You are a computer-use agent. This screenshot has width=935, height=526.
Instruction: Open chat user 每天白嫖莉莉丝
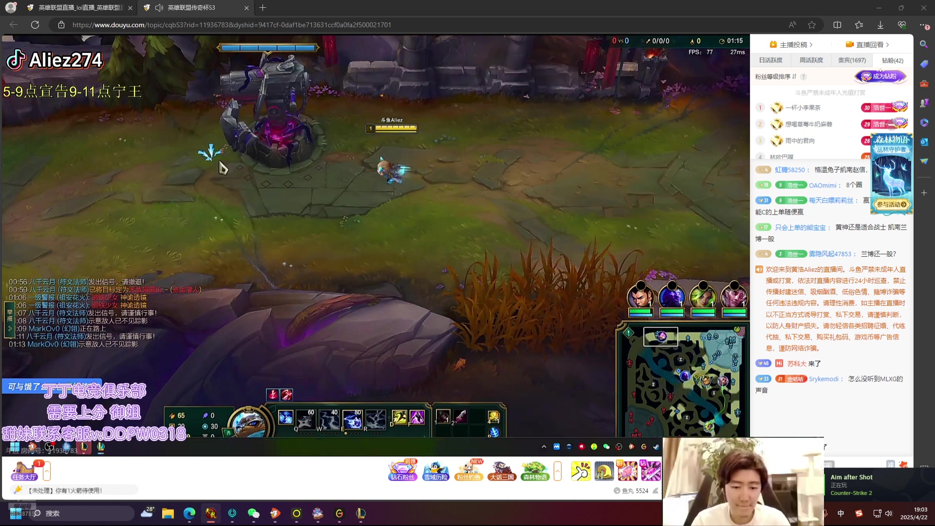[833, 201]
